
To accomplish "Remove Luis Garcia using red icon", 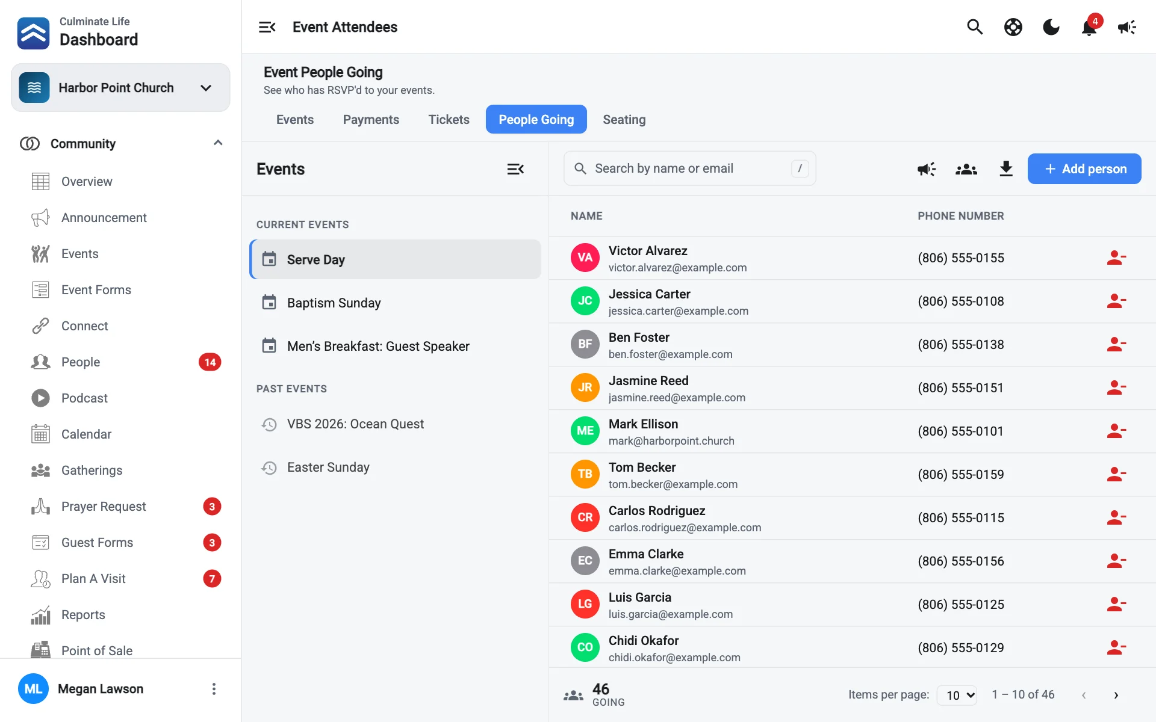I will tap(1116, 605).
